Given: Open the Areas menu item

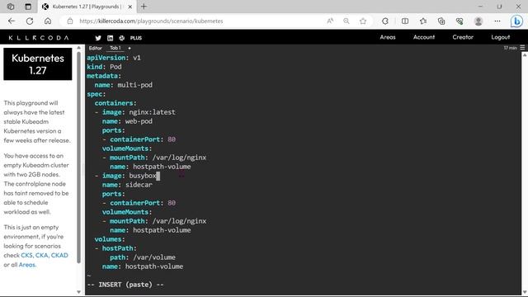Looking at the screenshot, I should pos(388,37).
